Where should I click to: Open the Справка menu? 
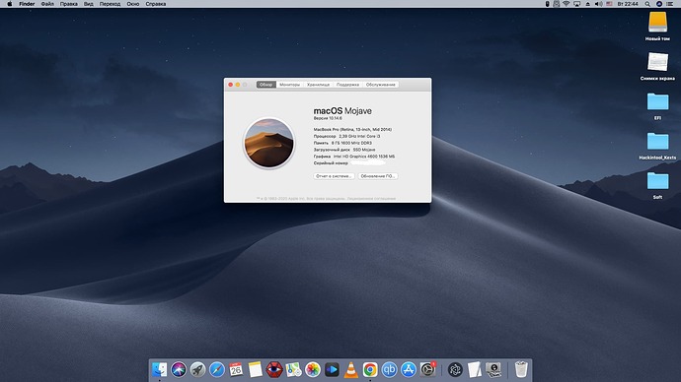pos(156,4)
